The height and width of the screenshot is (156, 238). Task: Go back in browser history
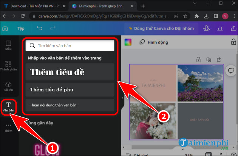(5, 16)
